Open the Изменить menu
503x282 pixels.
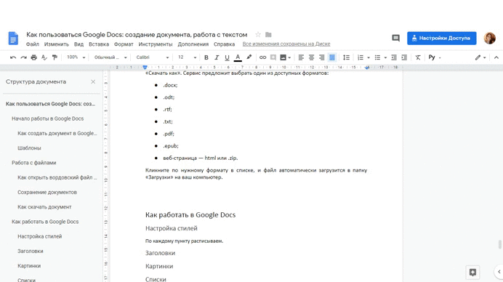(57, 44)
